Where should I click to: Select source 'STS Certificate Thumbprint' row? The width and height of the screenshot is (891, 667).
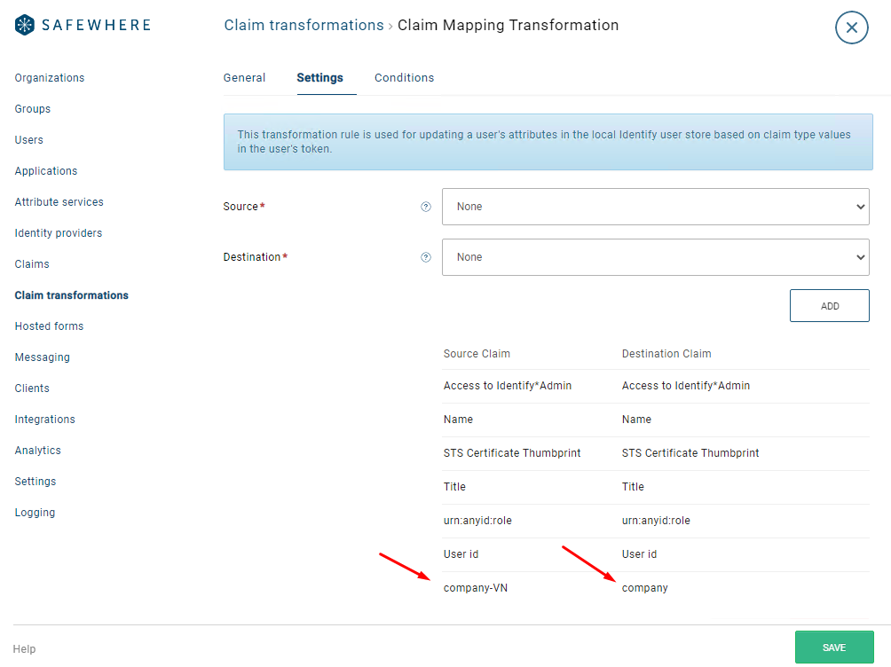(x=512, y=453)
